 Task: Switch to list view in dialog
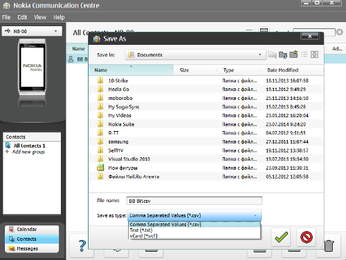click(304, 54)
